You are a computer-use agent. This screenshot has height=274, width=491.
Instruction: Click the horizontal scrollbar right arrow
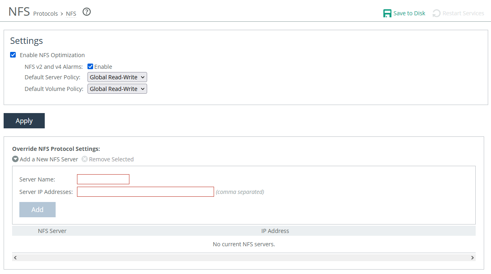472,257
